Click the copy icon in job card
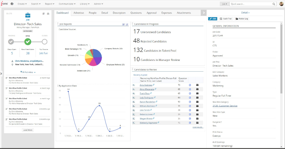Viewport: 285px width, 149px height. point(43,13)
